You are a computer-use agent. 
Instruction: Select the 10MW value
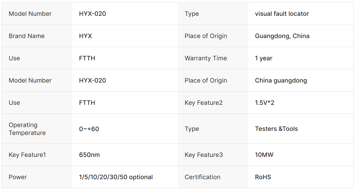tap(264, 155)
